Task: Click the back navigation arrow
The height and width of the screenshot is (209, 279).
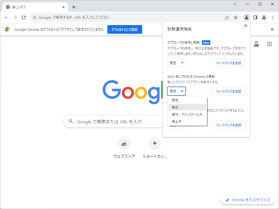Action: (x=6, y=17)
